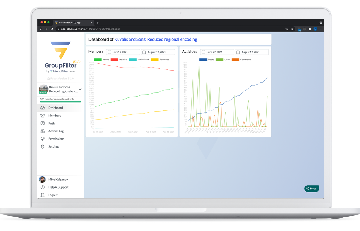Click the Logout icon

coord(42,195)
